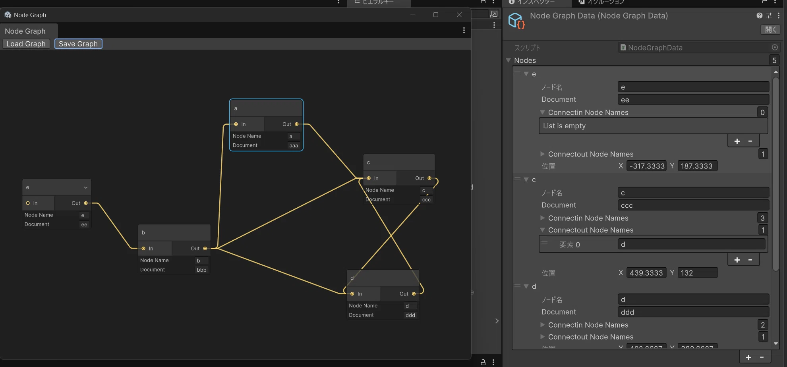Remove element from Nodes list
This screenshot has height=367, width=787.
762,357
